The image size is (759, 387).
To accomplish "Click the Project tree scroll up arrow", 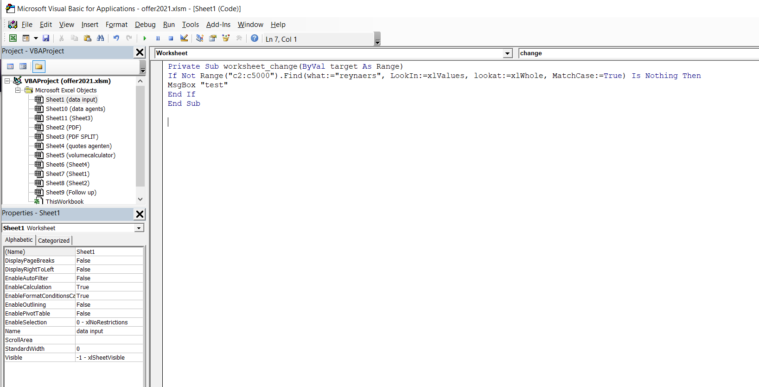I will [140, 81].
